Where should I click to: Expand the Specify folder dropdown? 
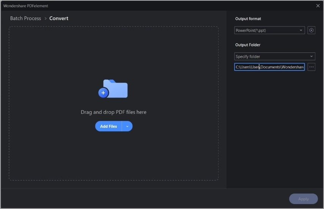point(275,57)
